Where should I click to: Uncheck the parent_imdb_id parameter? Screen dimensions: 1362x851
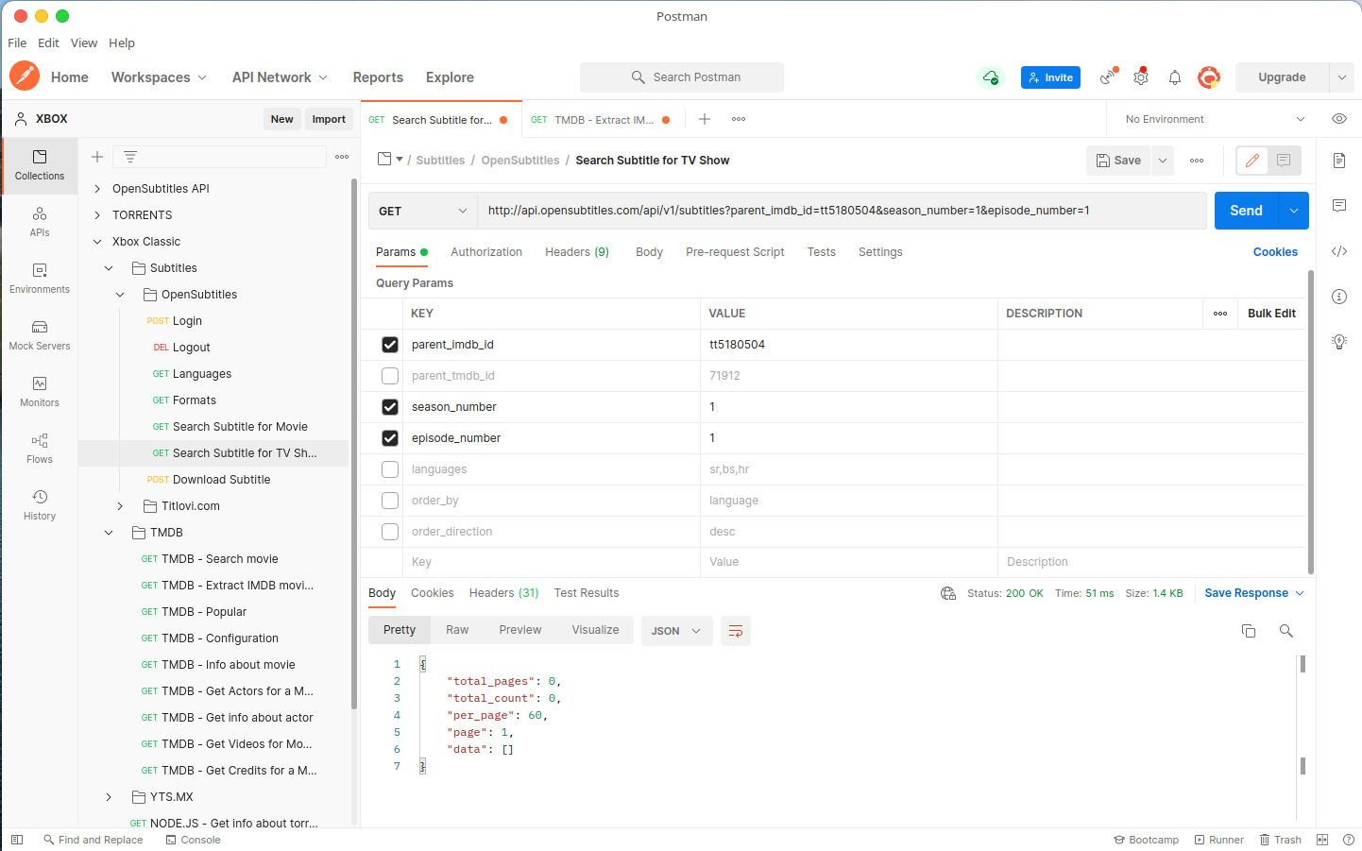click(x=390, y=345)
